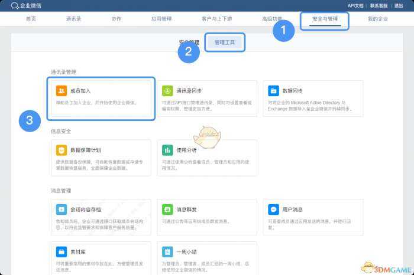Open the 消息群发 green icon
Screen dimensions: 414x275
coord(167,209)
